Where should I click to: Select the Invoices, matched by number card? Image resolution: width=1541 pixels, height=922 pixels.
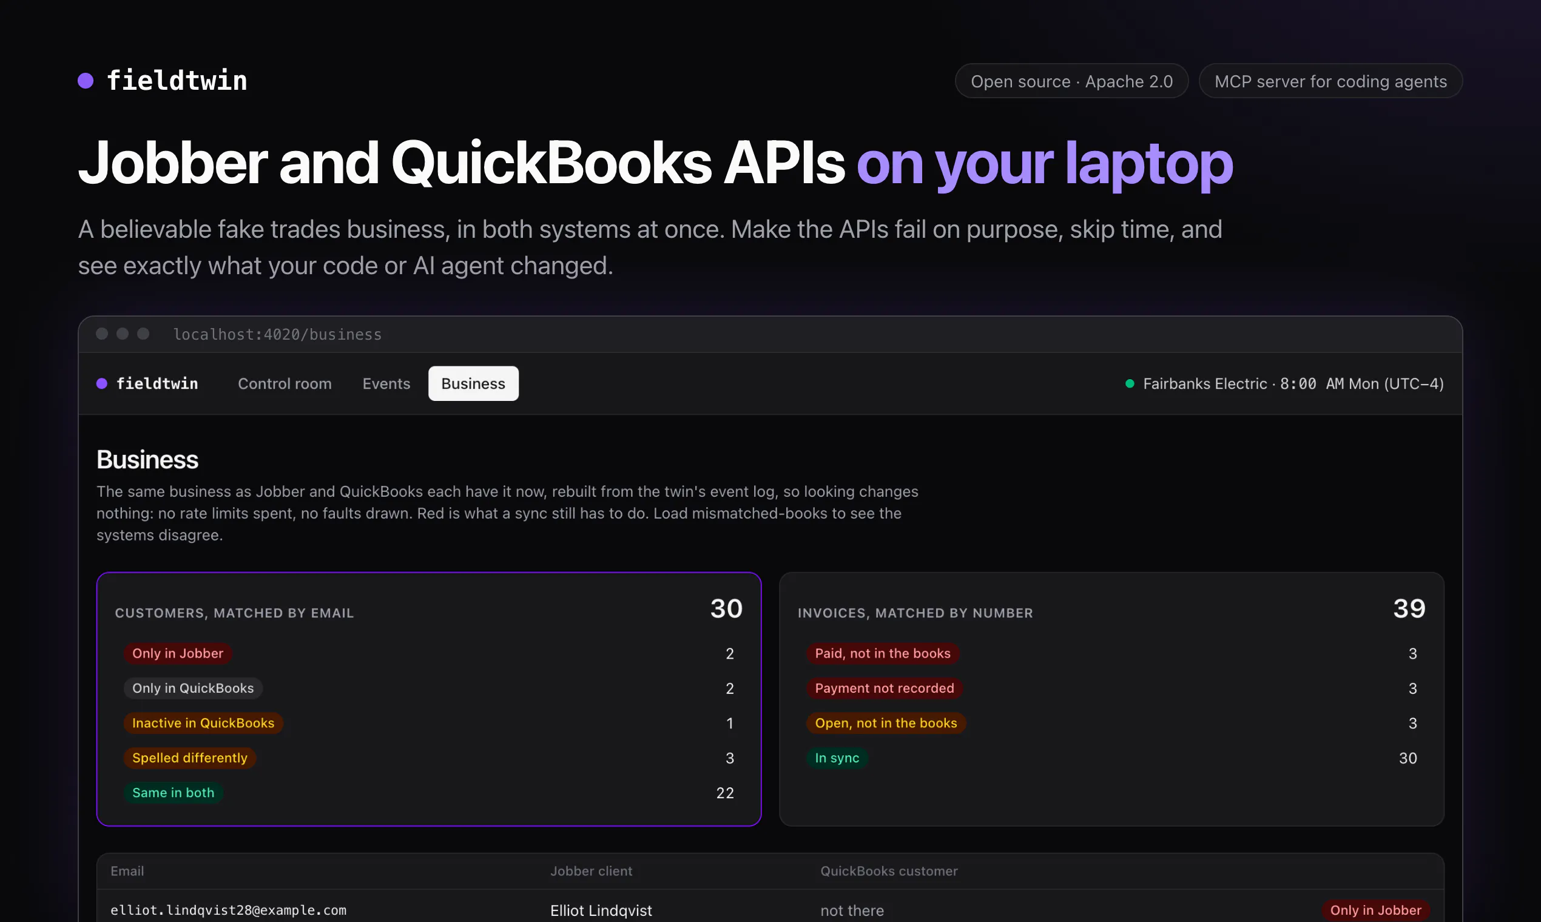point(1111,699)
